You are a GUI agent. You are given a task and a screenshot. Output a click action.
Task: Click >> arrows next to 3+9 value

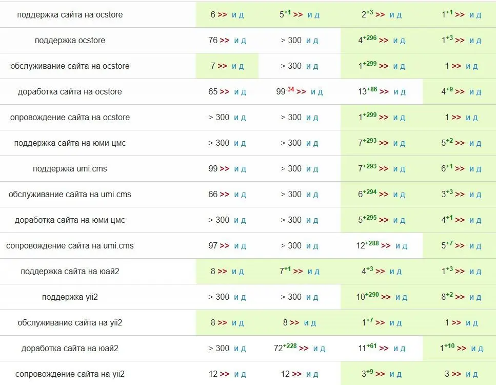coord(380,374)
